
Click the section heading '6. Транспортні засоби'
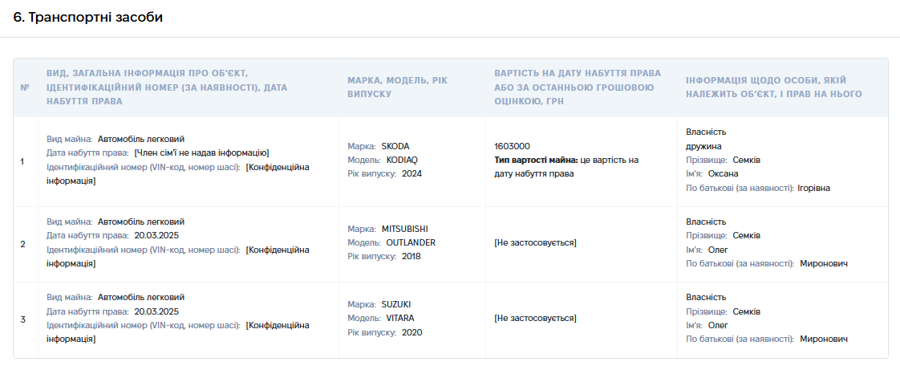coord(87,18)
